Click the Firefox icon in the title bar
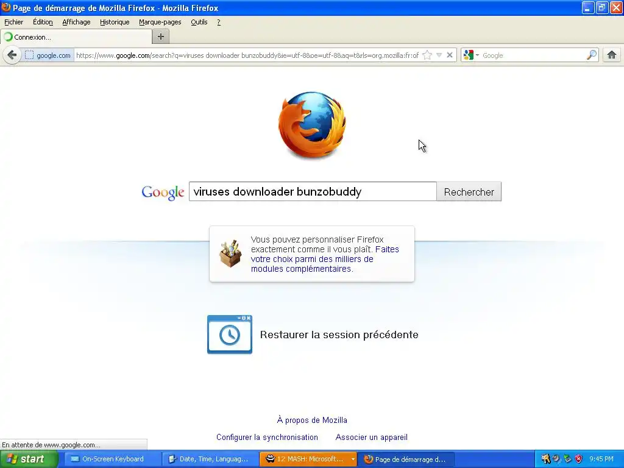This screenshot has height=468, width=624. click(6, 7)
